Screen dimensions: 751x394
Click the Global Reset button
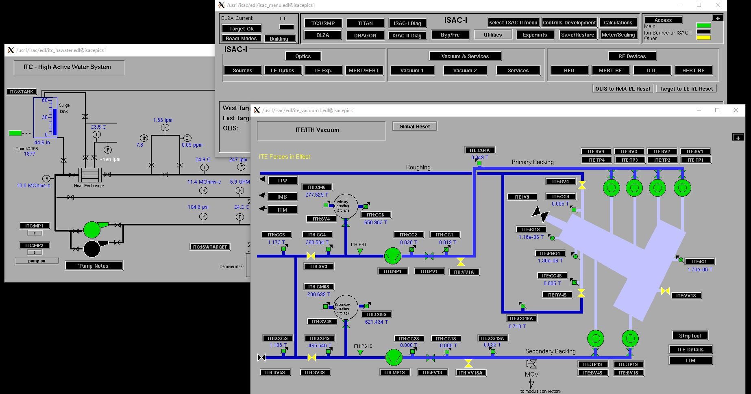(x=414, y=126)
